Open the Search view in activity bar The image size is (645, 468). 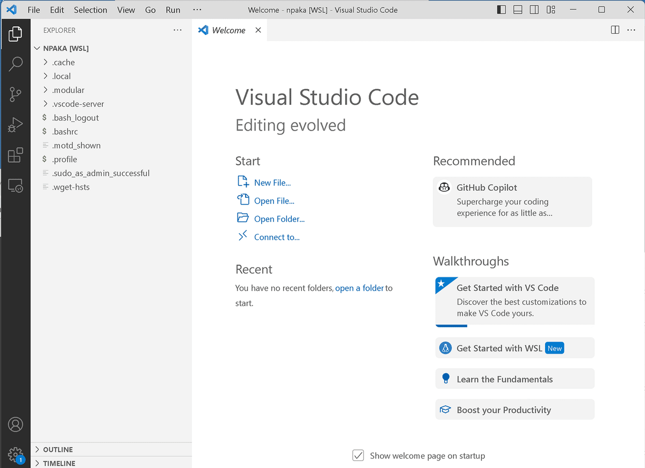click(x=16, y=64)
